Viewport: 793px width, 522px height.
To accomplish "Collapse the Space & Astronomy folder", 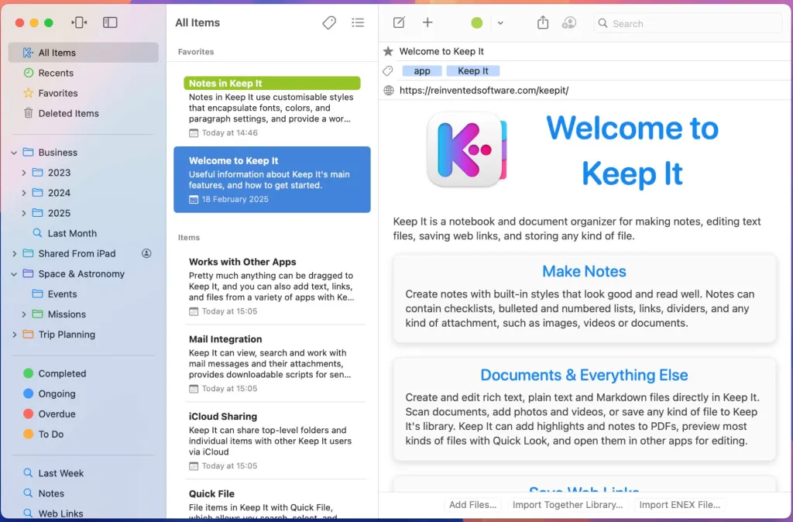I will pos(14,273).
